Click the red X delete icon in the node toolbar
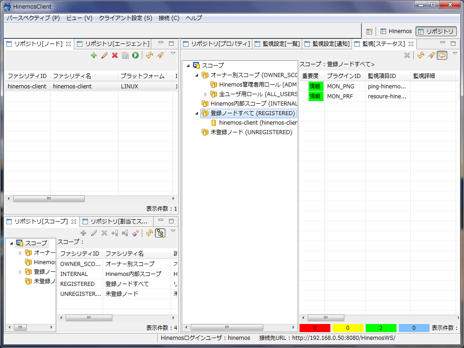Viewport: 464px width, 348px height. coord(115,55)
